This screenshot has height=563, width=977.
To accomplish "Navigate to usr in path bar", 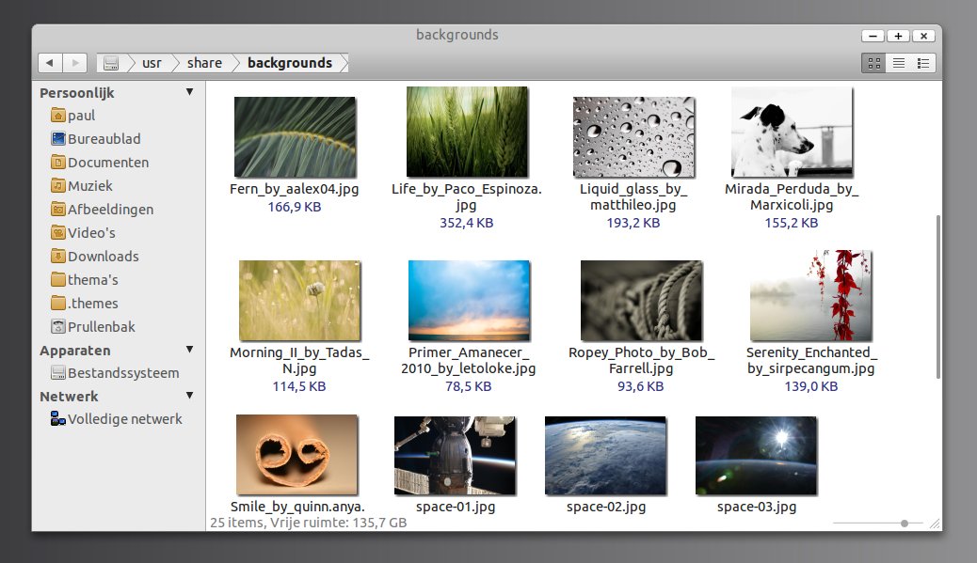I will (x=152, y=63).
